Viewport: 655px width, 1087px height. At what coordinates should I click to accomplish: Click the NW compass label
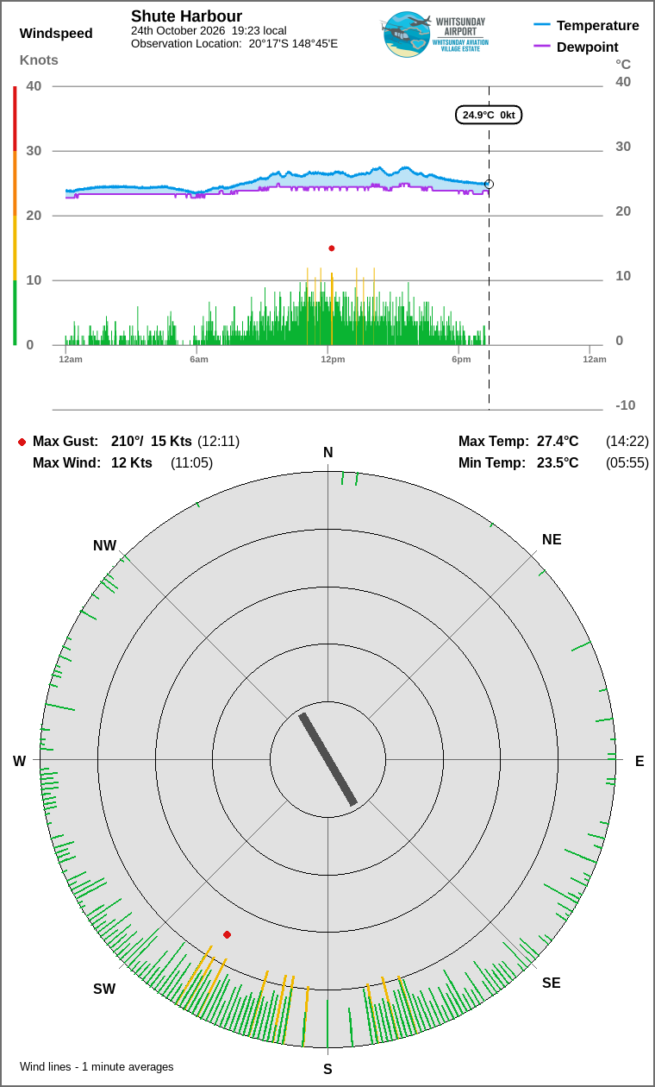point(105,546)
